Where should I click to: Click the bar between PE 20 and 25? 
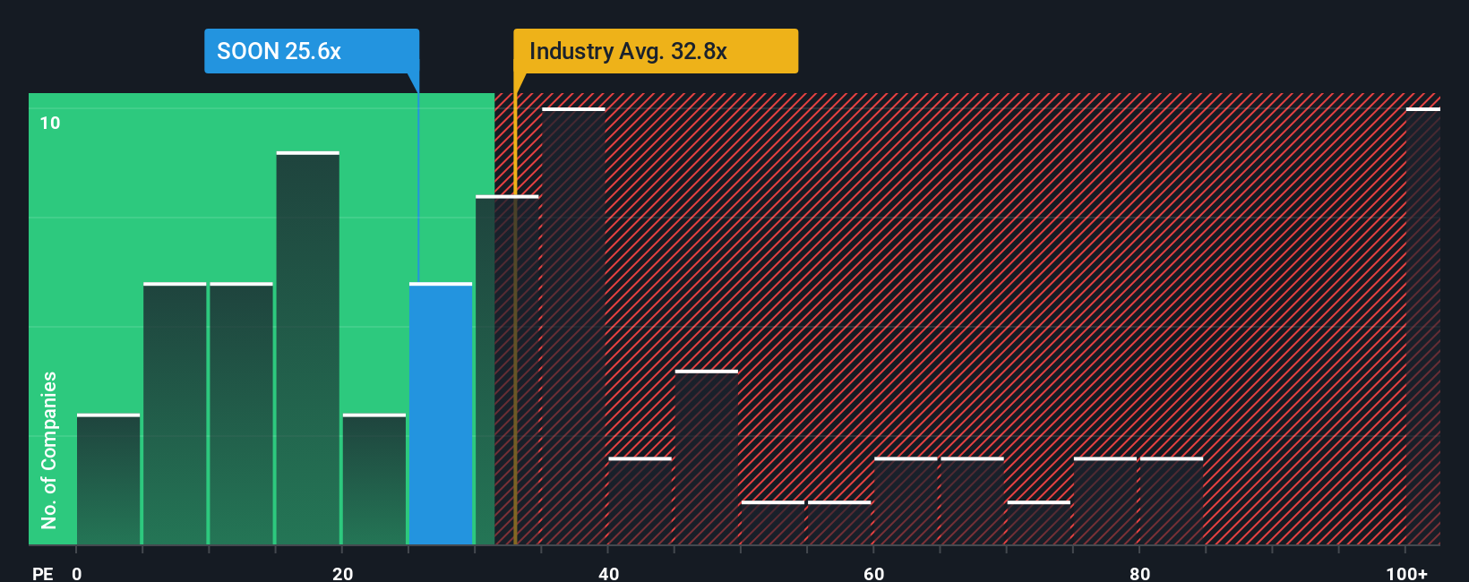(x=374, y=479)
